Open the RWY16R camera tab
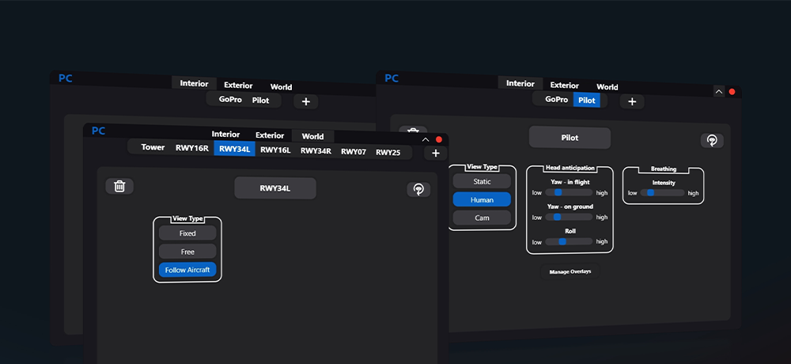Viewport: 791px width, 364px height. click(192, 148)
